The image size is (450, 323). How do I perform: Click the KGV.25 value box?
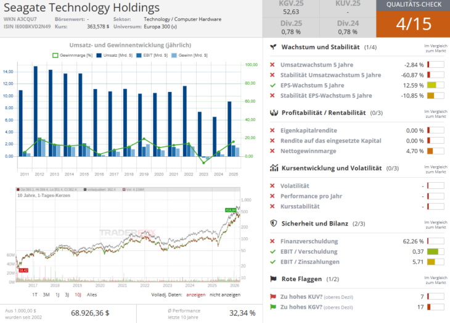pos(287,8)
